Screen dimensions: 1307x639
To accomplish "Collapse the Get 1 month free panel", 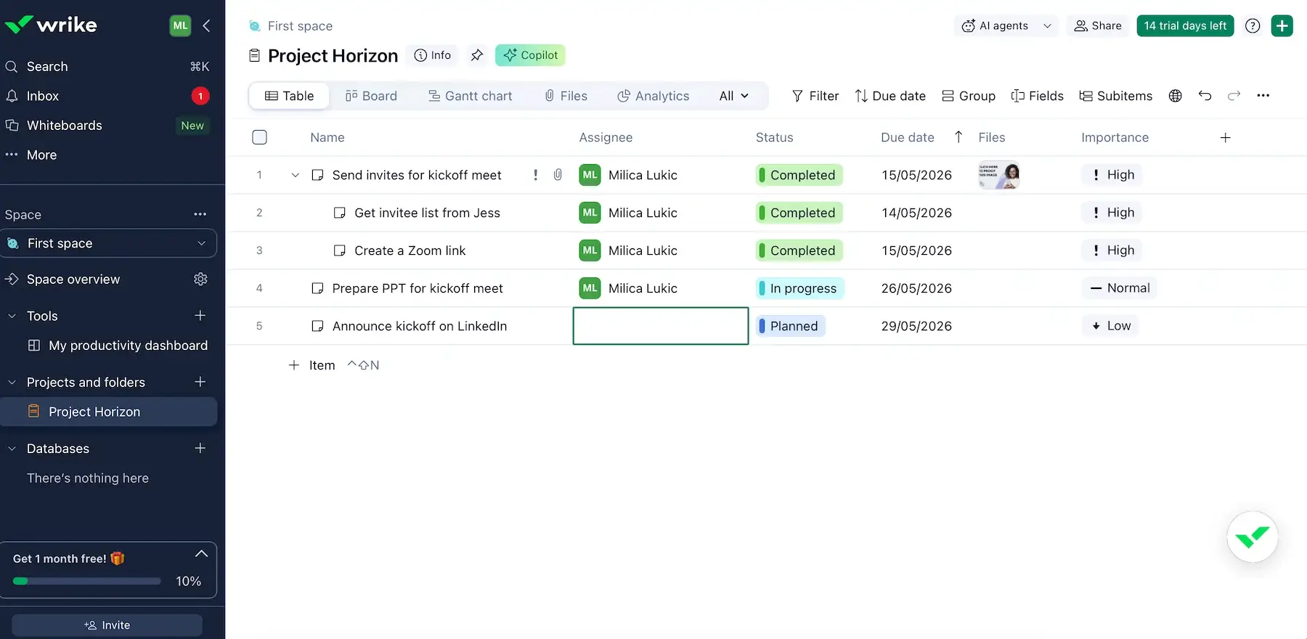I will click(201, 554).
